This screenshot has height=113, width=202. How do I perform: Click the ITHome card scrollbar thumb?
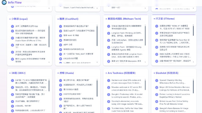(193, 31)
